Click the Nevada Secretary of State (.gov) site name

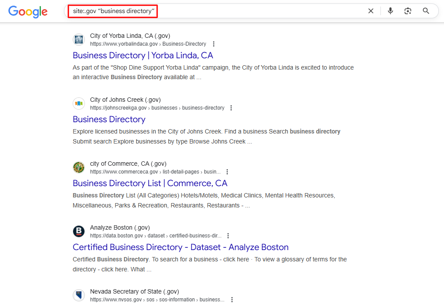134,291
